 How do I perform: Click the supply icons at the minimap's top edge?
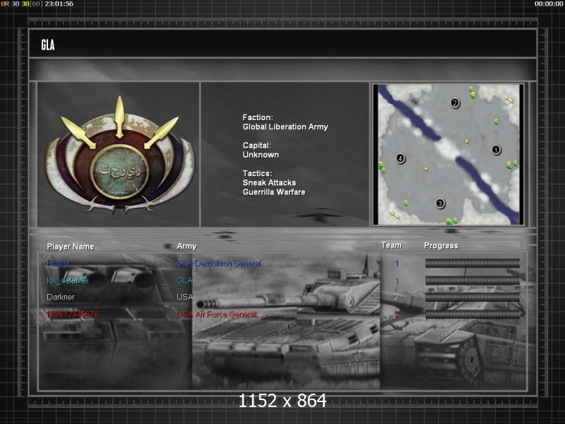tap(472, 93)
